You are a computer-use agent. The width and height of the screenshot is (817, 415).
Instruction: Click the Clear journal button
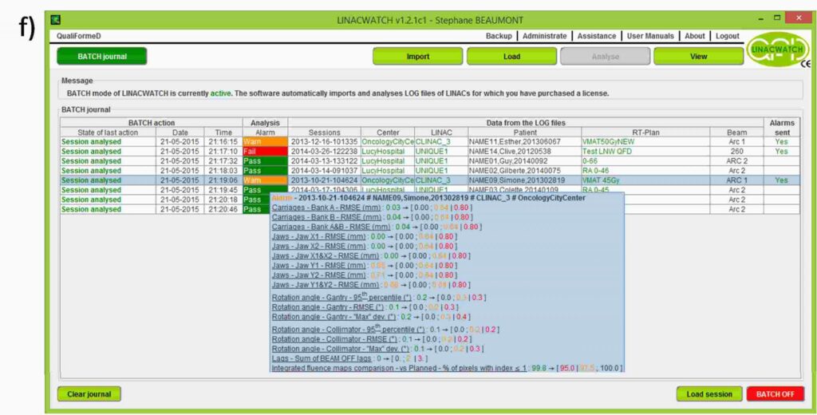click(89, 394)
